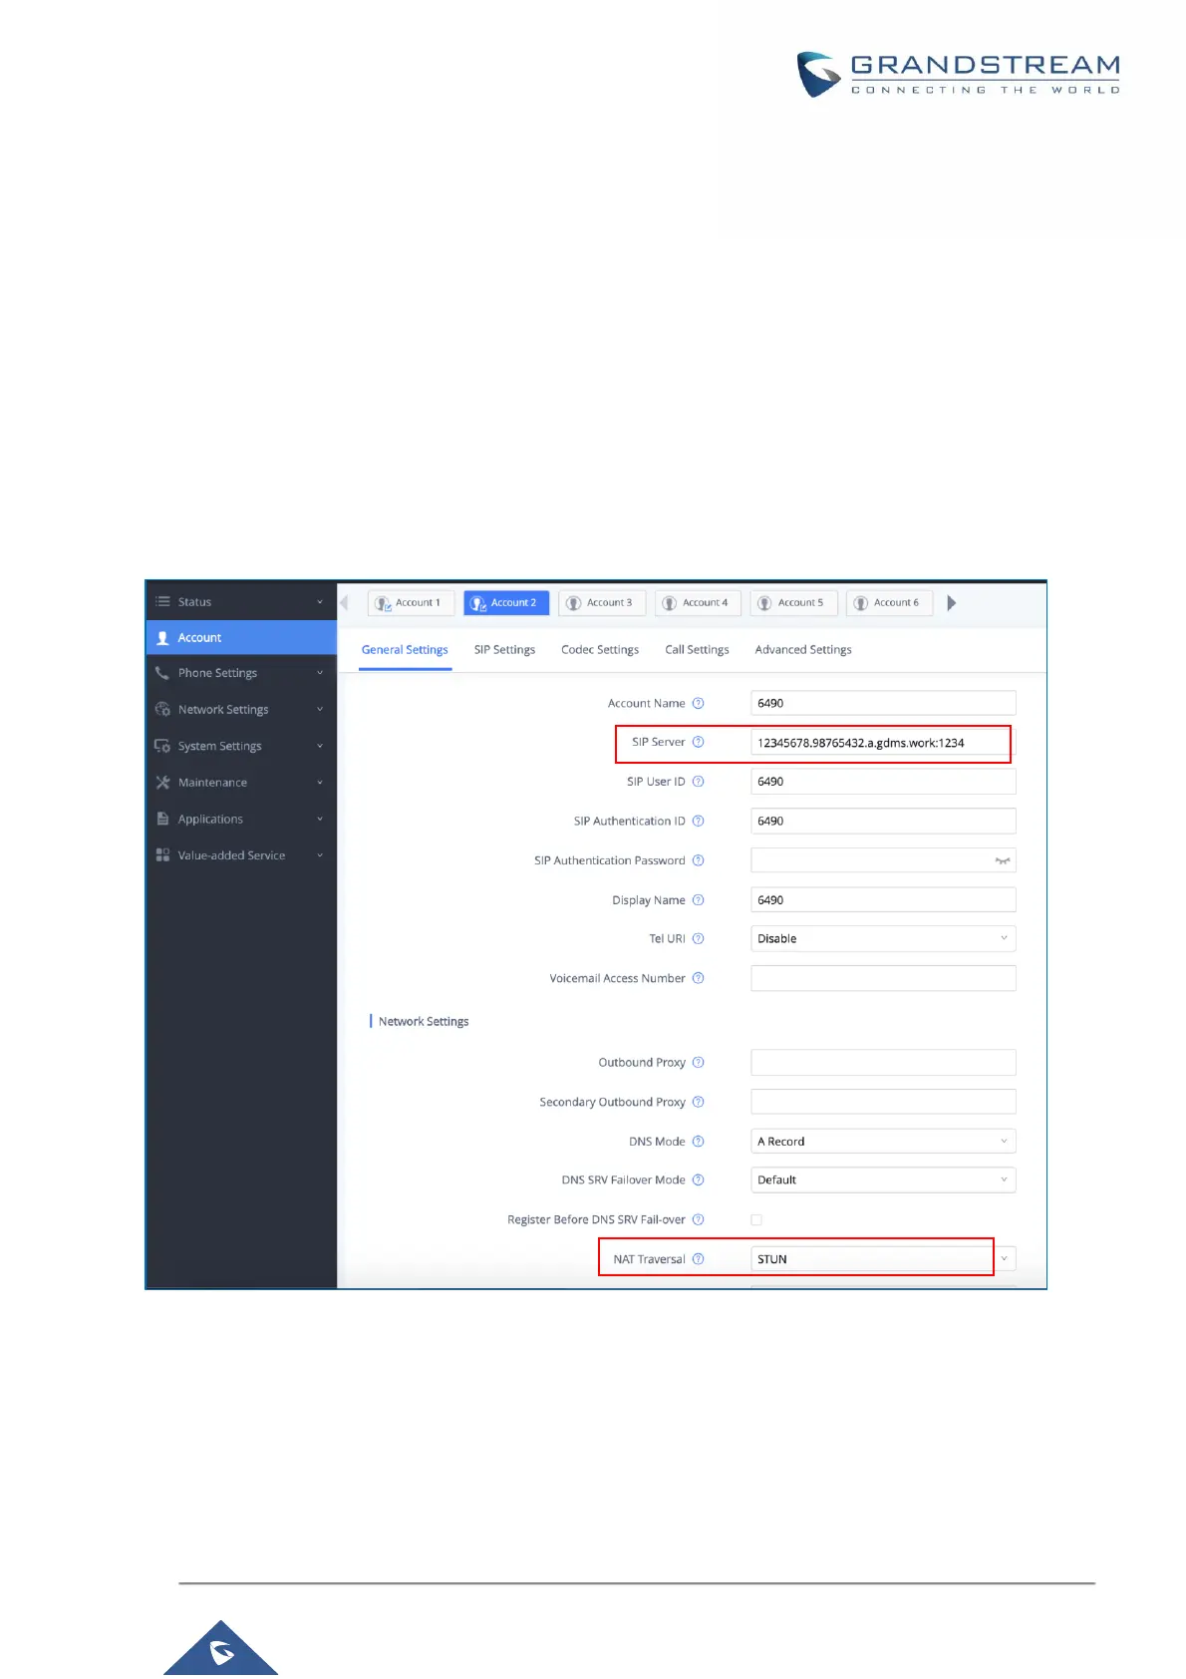Click the Applications document icon
The image size is (1186, 1679).
click(162, 819)
